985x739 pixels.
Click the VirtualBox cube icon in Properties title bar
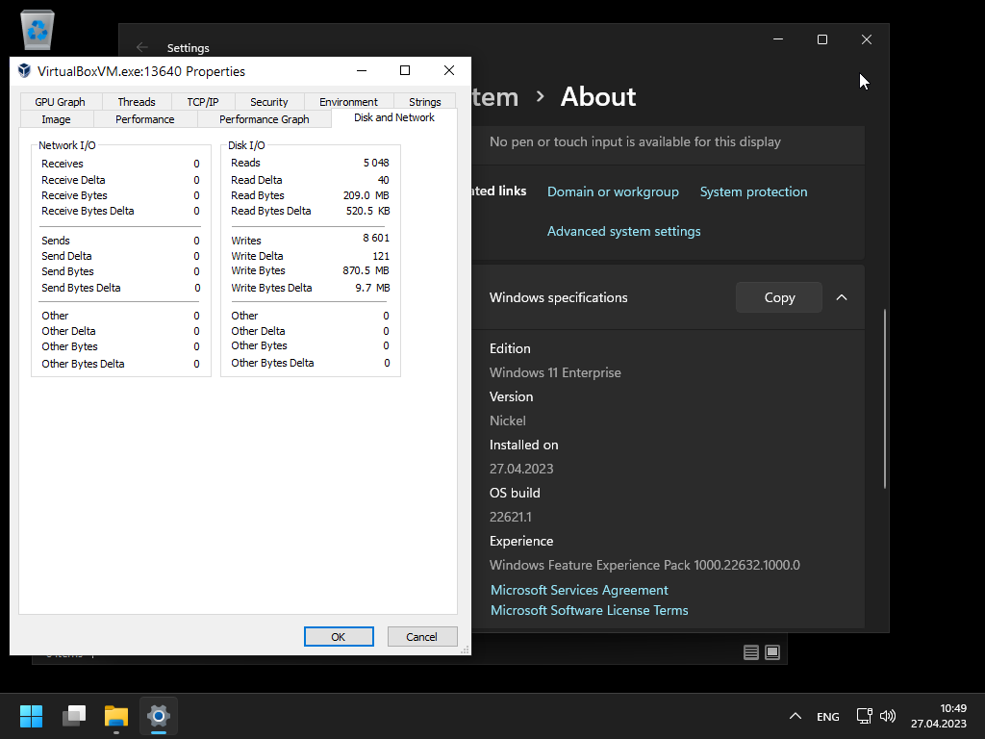pyautogui.click(x=24, y=70)
